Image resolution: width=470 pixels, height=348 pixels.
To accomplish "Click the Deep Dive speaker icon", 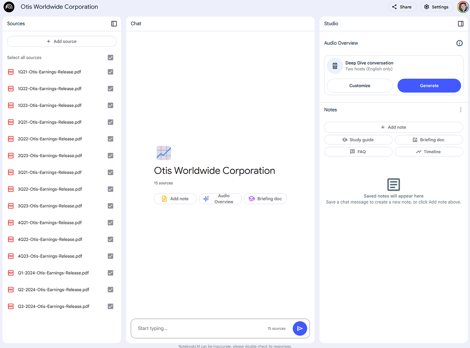I will point(335,66).
